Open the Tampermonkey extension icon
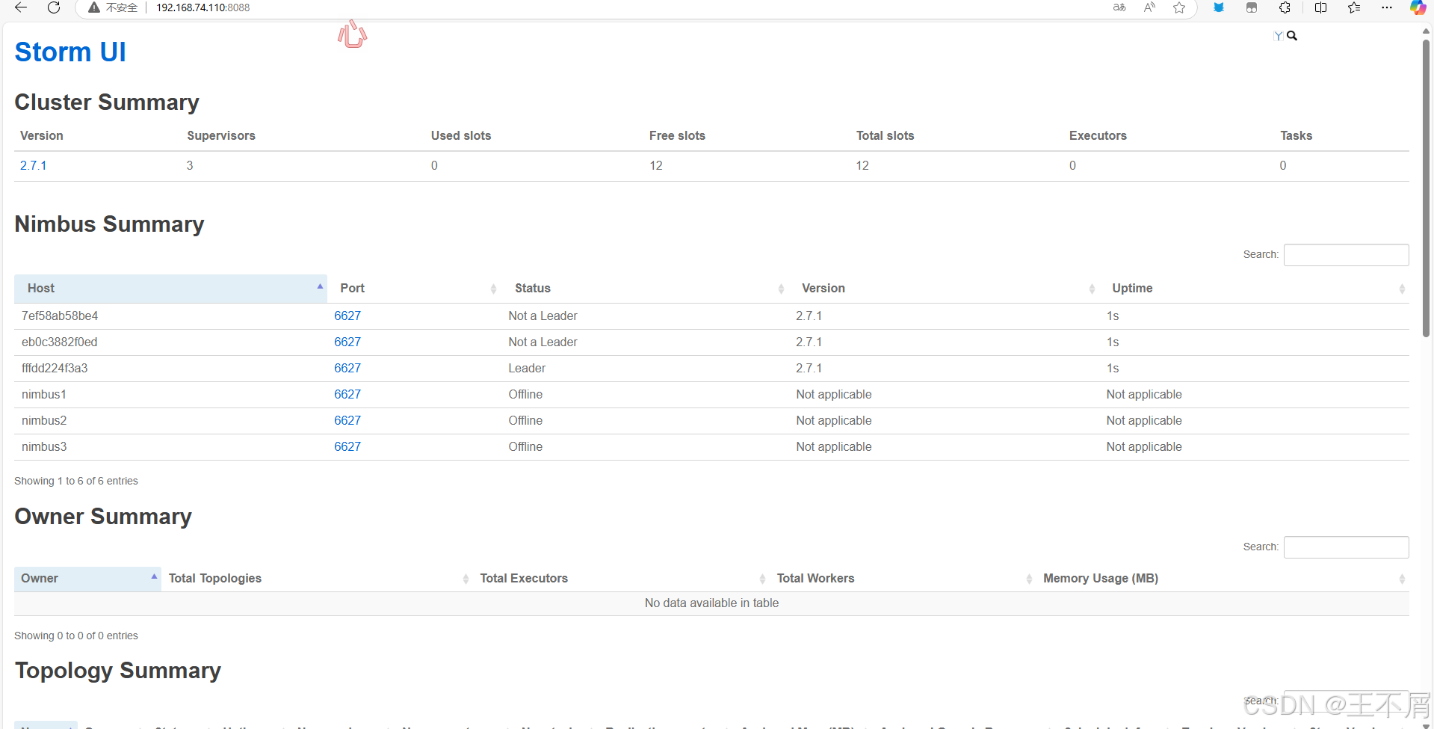This screenshot has width=1434, height=729. pyautogui.click(x=1252, y=7)
